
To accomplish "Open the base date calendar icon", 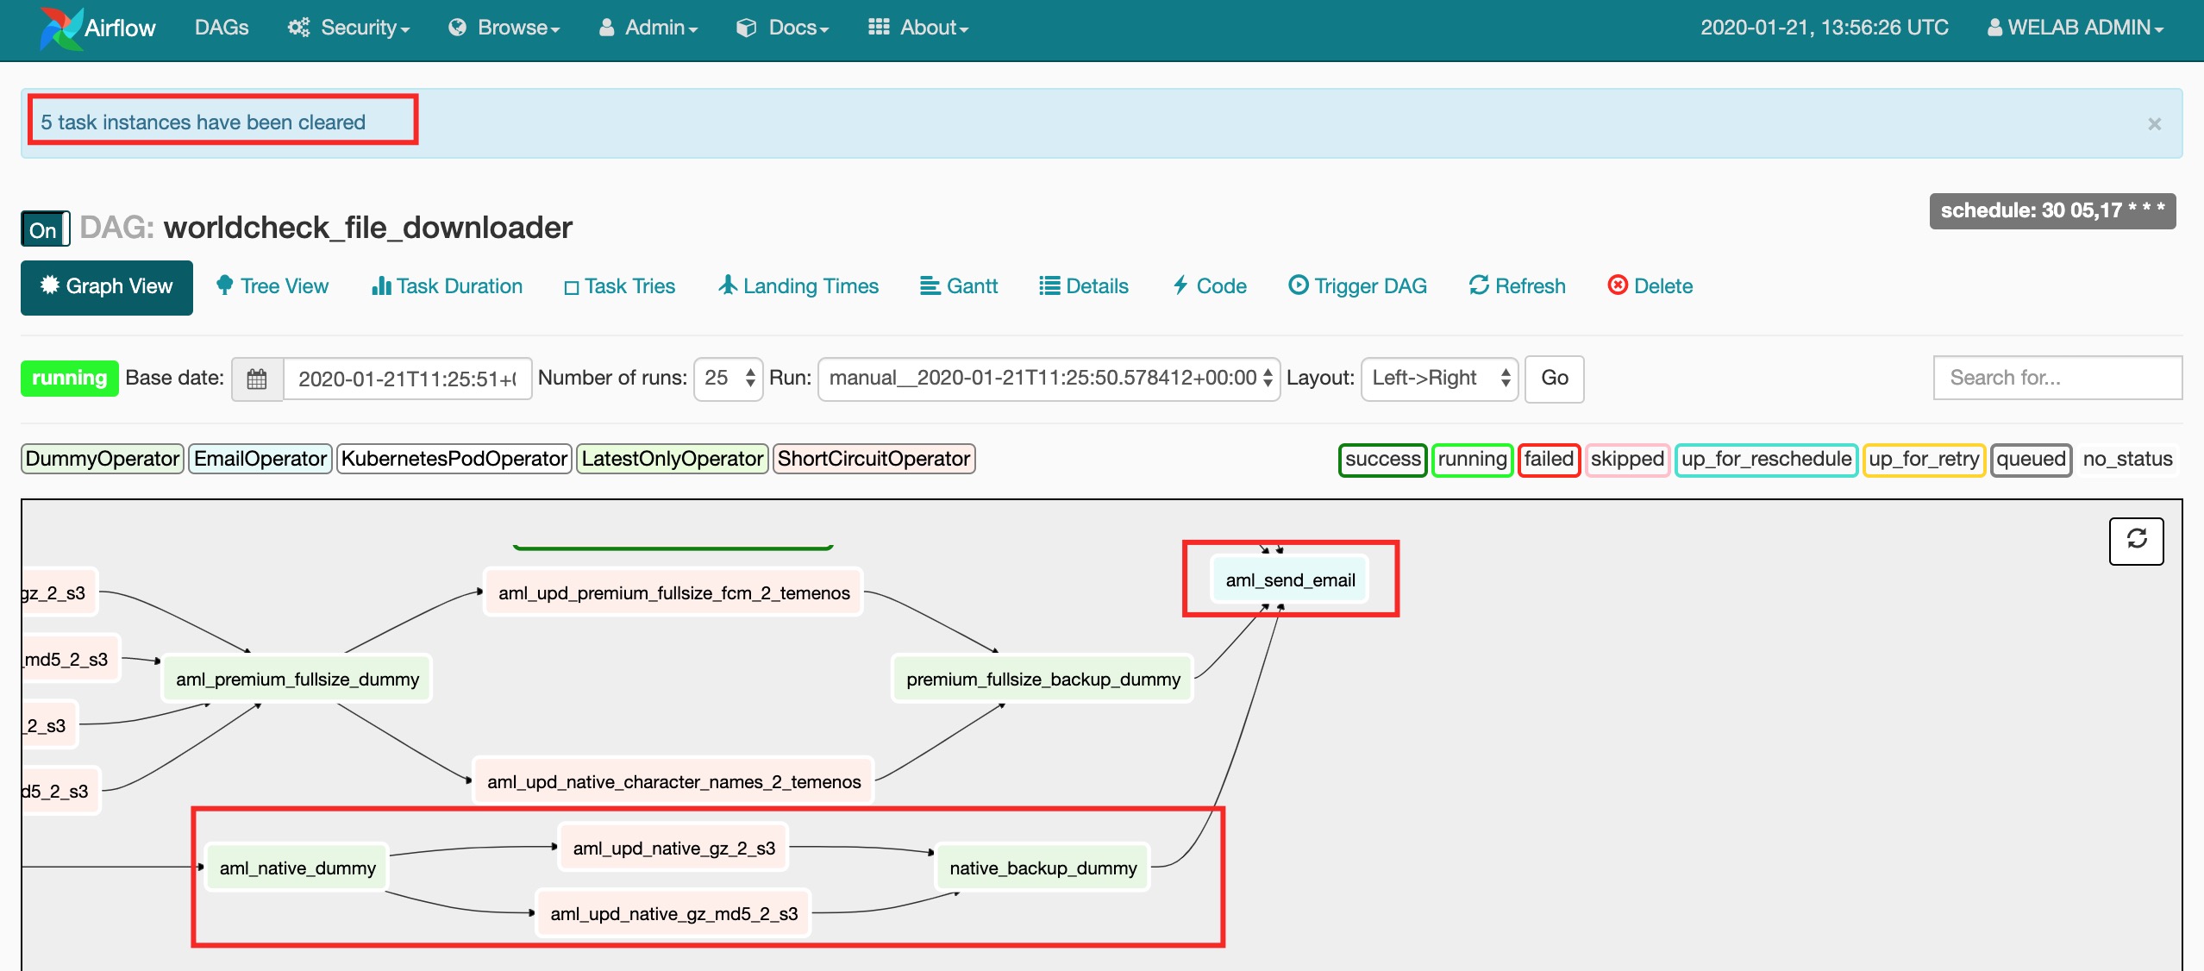I will click(257, 379).
